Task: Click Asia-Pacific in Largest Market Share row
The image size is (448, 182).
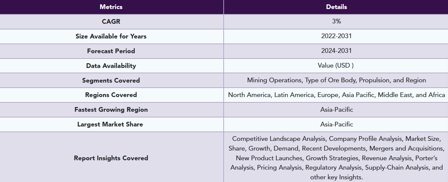Action: tap(336, 124)
